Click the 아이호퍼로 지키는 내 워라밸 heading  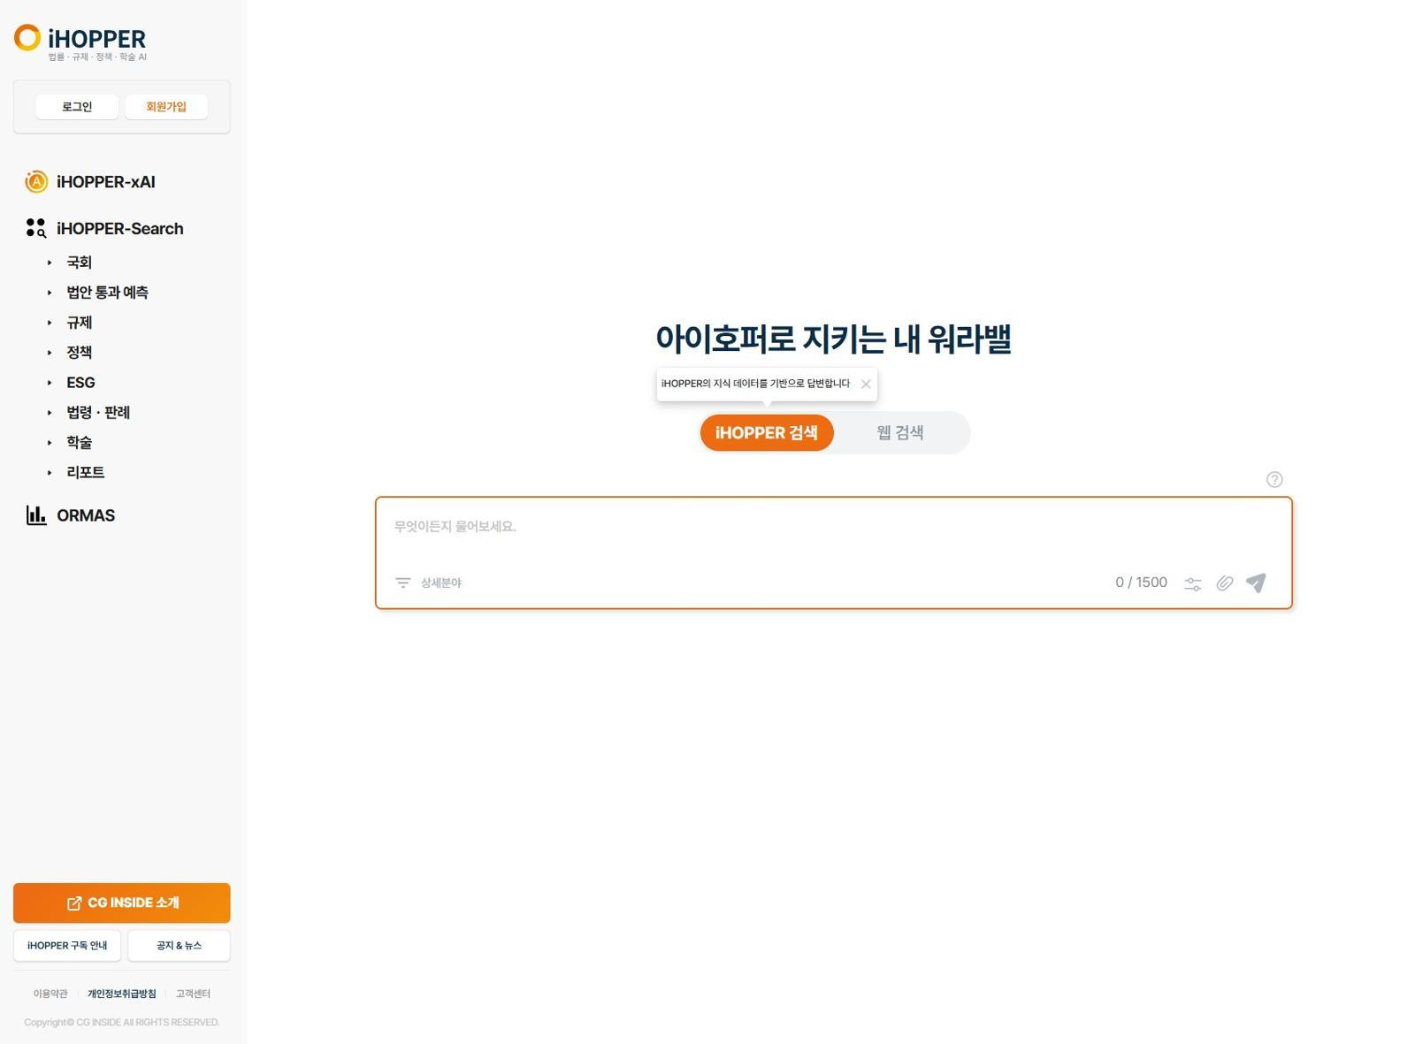point(833,339)
